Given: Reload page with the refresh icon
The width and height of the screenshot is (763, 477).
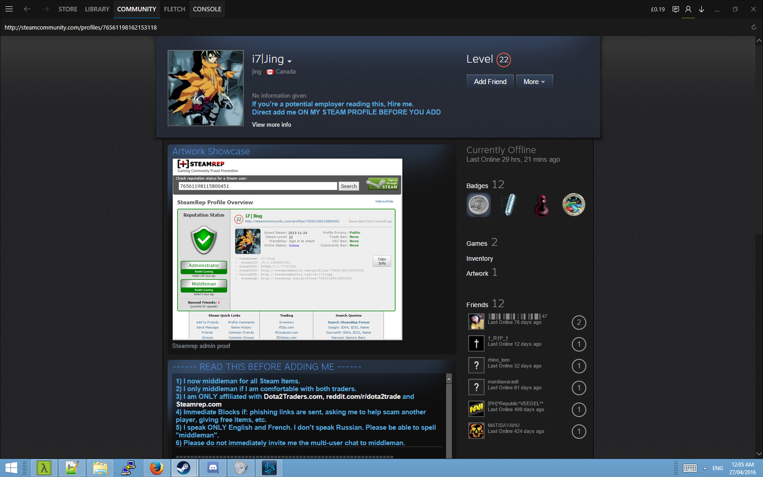Looking at the screenshot, I should click(754, 27).
